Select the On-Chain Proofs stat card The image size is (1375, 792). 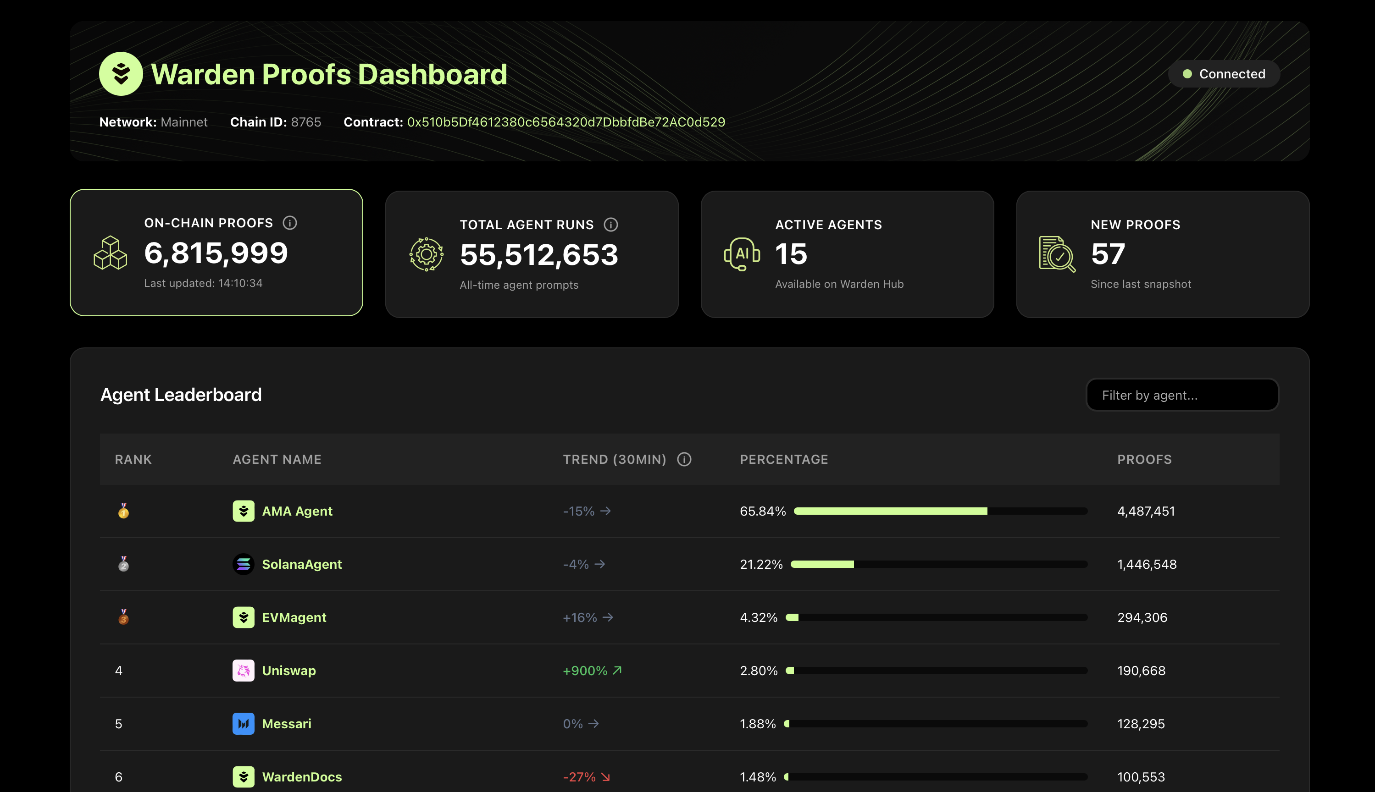(x=216, y=253)
